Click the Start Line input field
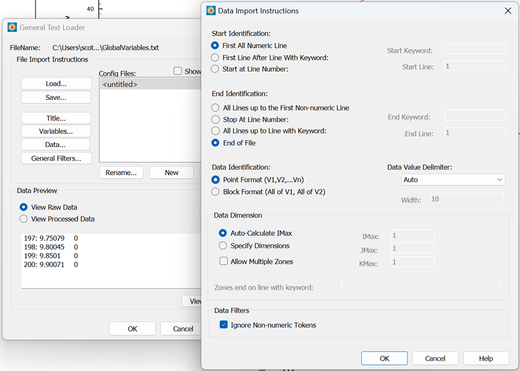 tap(474, 66)
